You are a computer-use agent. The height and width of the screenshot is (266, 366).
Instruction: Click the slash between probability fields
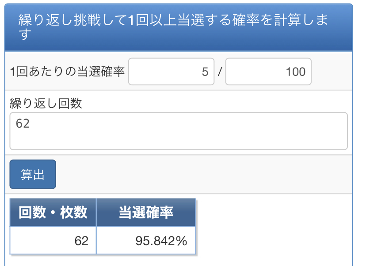[x=220, y=72]
